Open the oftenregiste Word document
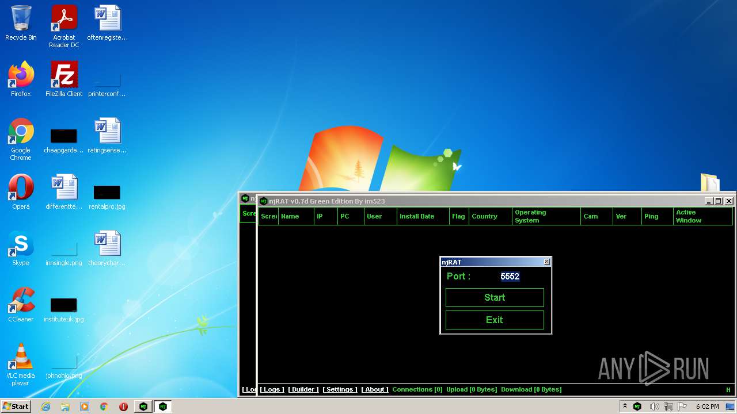 108,23
